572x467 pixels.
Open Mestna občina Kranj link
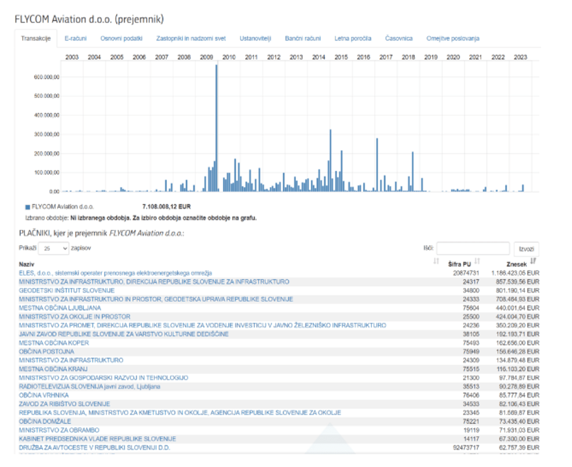tap(53, 369)
